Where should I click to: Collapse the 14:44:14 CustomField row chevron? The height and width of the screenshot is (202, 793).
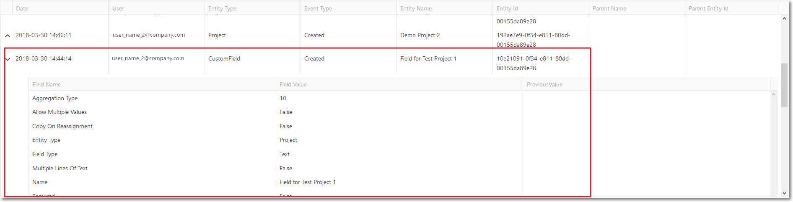(8, 59)
